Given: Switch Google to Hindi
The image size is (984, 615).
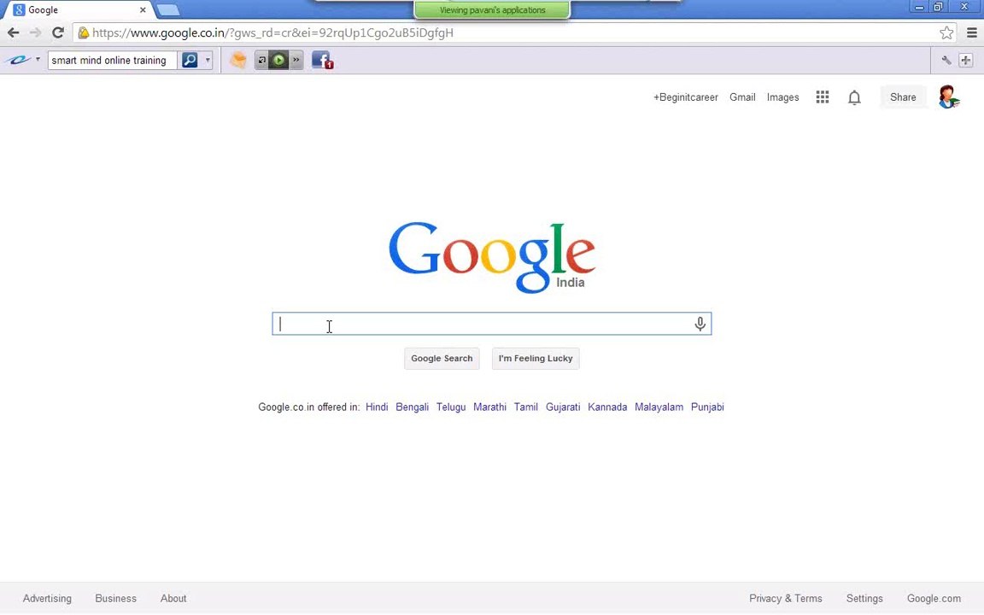Looking at the screenshot, I should click(x=377, y=407).
